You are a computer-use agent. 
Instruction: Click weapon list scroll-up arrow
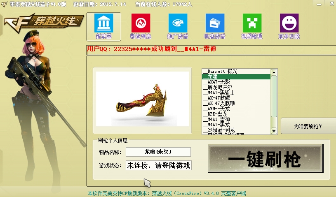(x=274, y=72)
